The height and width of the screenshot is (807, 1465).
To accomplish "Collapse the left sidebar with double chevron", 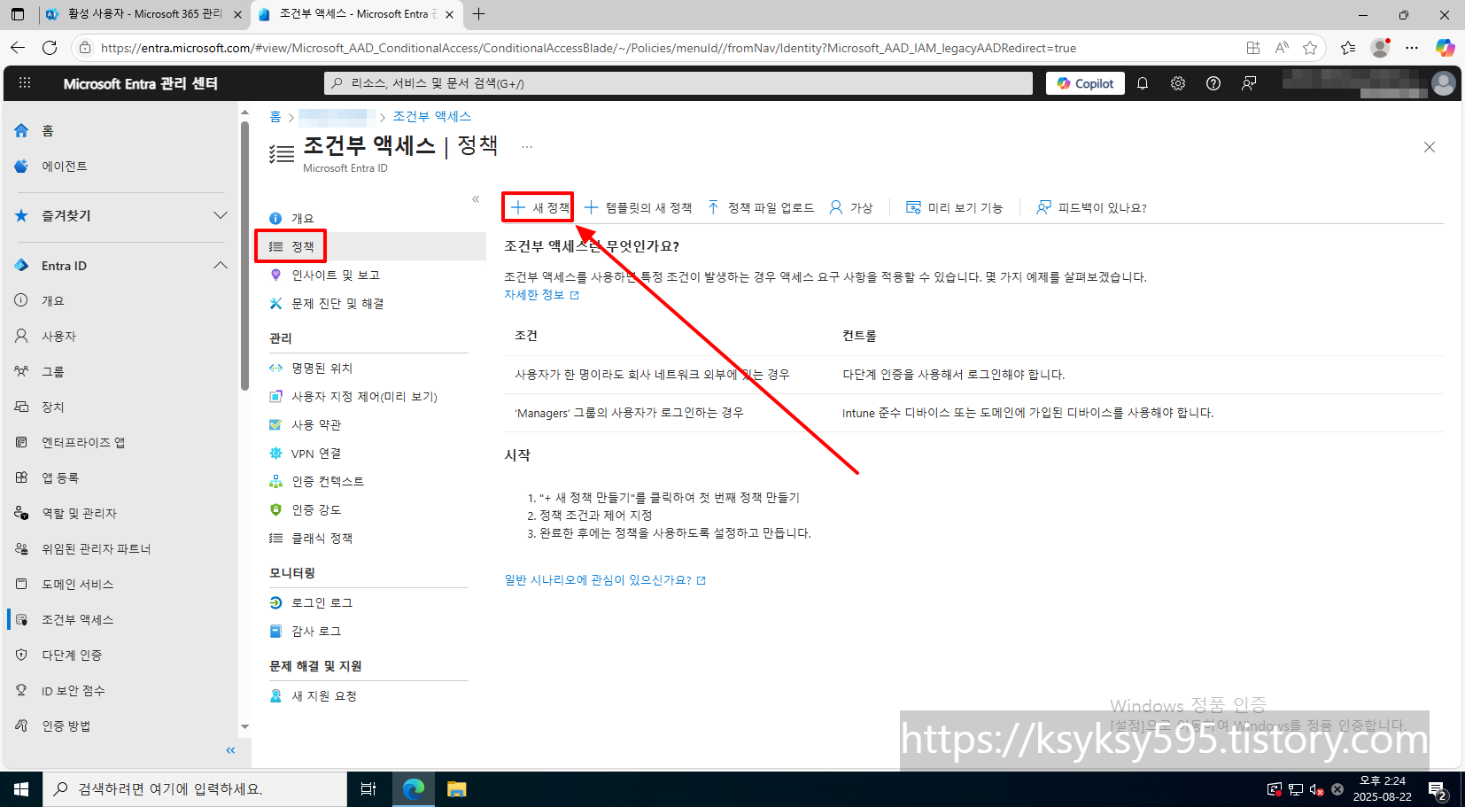I will coord(230,750).
